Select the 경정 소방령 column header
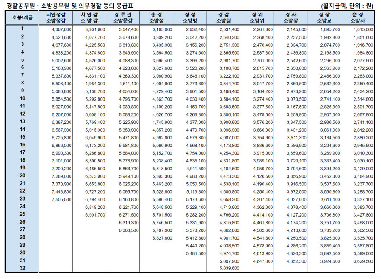Screen dimensions: 381x279 click(x=190, y=18)
